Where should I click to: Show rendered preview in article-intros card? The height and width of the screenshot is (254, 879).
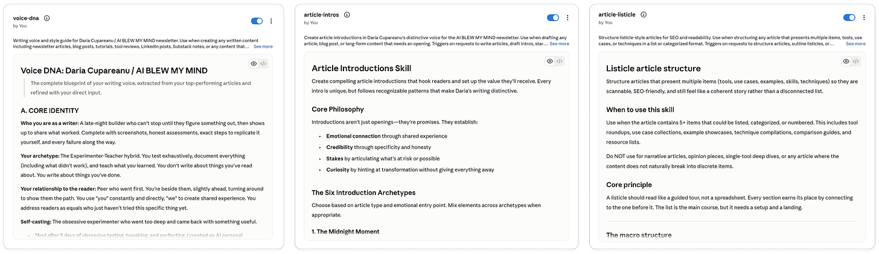[550, 61]
